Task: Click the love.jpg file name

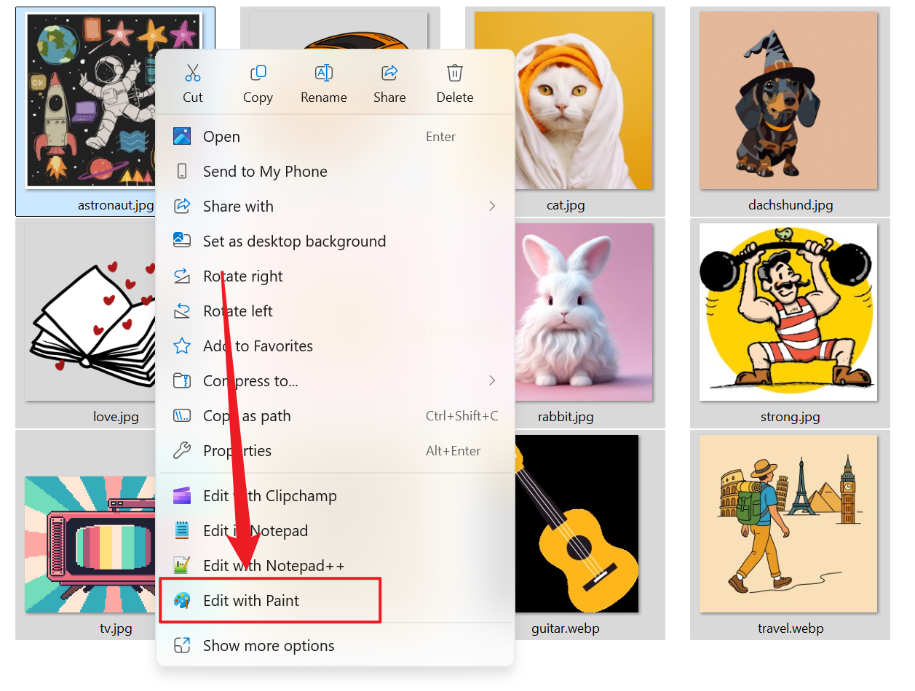Action: [116, 417]
